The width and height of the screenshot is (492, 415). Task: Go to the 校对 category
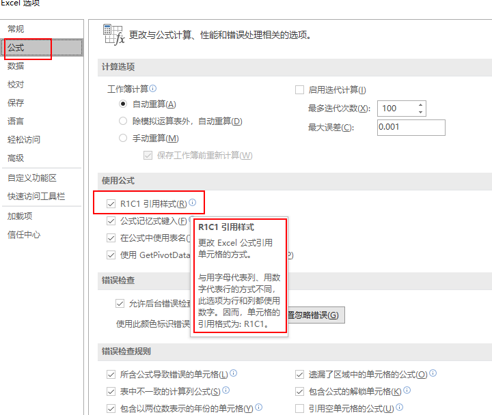click(x=16, y=85)
